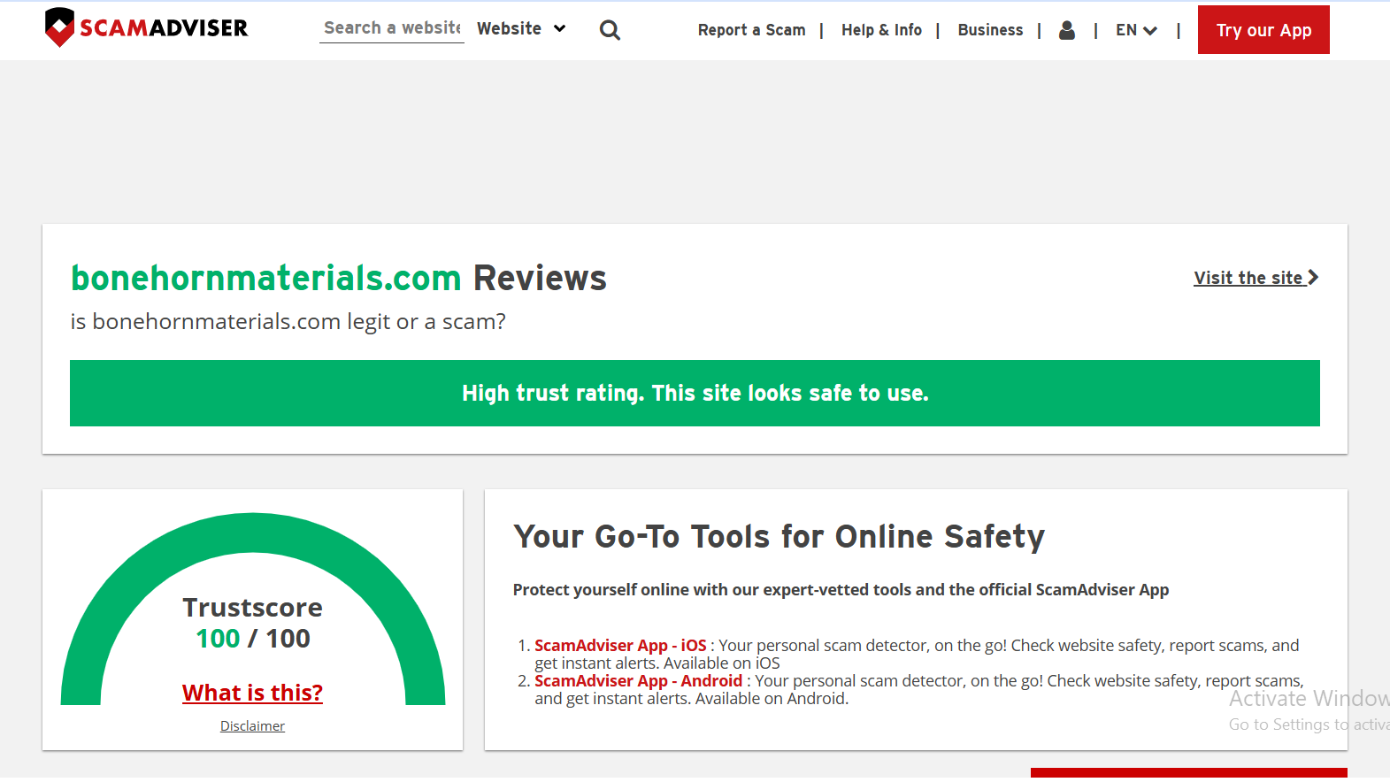The image size is (1390, 782).
Task: Open the Report a Scam menu
Action: click(x=751, y=30)
